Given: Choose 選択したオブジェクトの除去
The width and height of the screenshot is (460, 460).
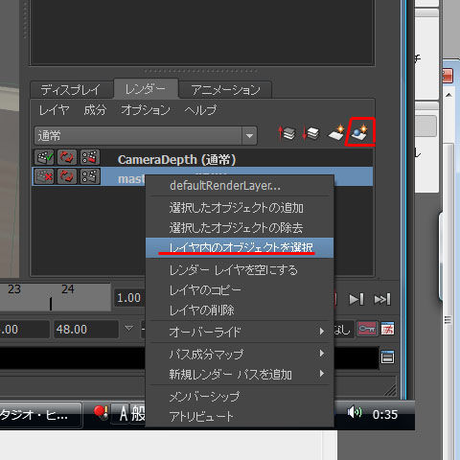Looking at the screenshot, I should pyautogui.click(x=240, y=228).
